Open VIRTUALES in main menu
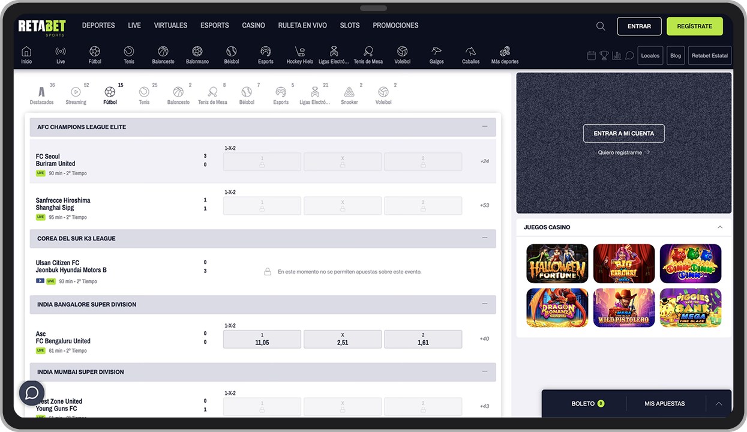Viewport: 747px width, 432px height. pos(170,26)
